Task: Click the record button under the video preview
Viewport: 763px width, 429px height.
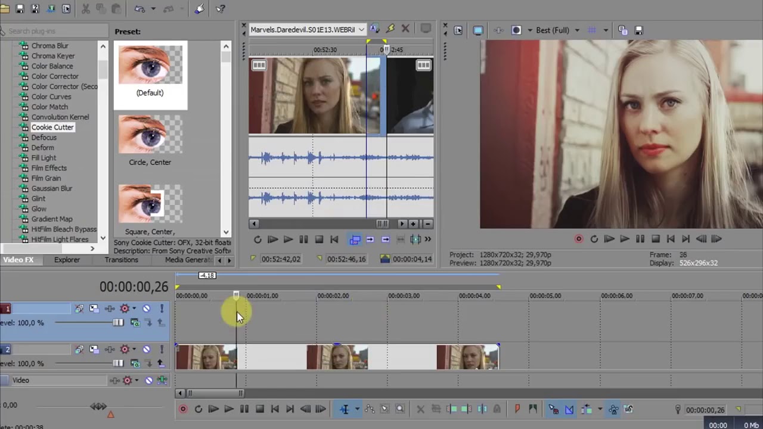Action: coord(578,239)
